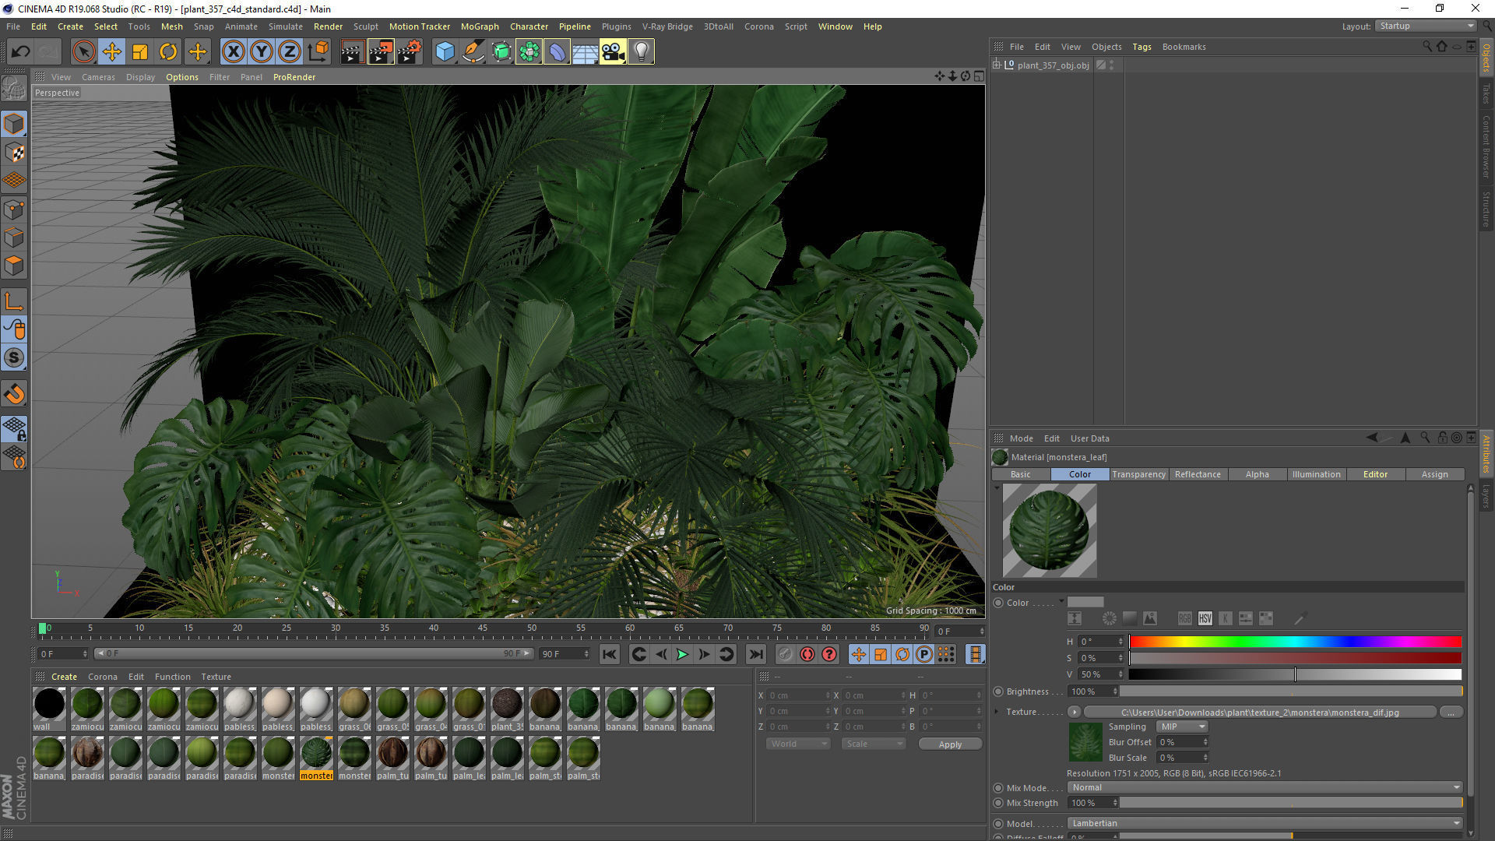This screenshot has width=1495, height=841.
Task: Open the MoGraph menu
Action: click(480, 26)
